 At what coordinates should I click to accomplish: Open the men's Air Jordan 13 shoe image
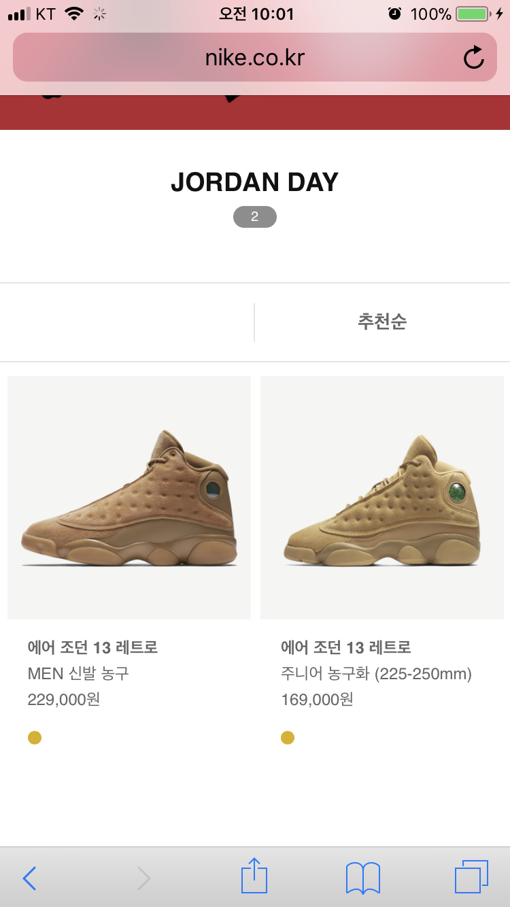tap(129, 498)
